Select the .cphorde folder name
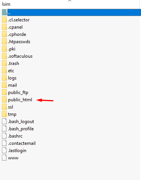141x180 pixels. 17,34
